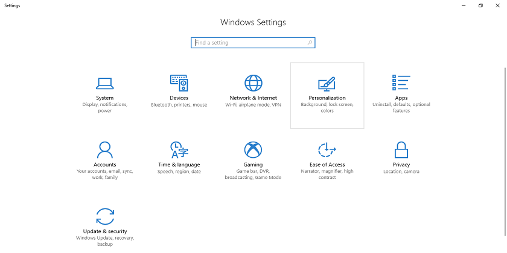507x253 pixels.
Task: Click 'Location, camera' description
Action: point(401,172)
